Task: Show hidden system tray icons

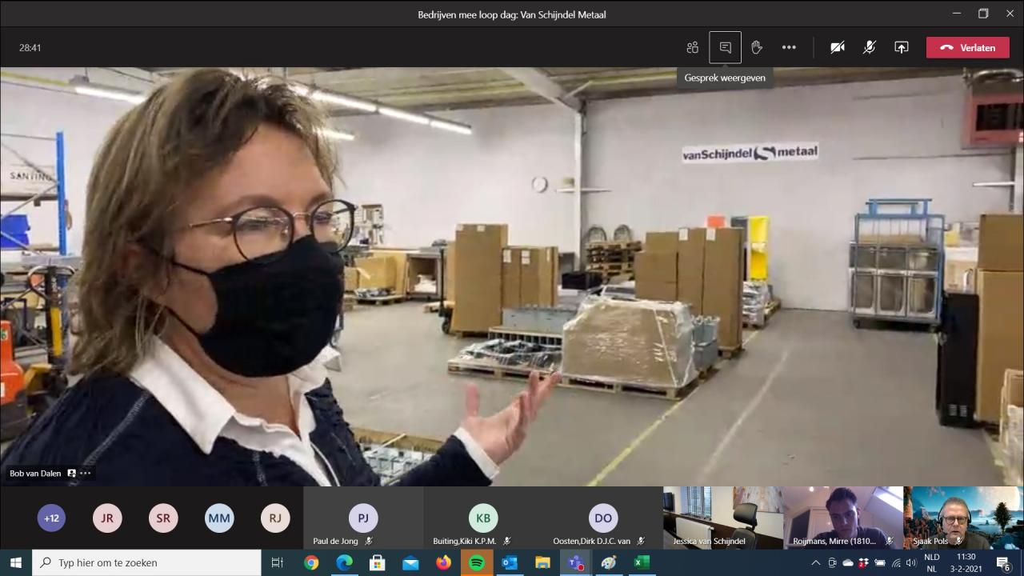Action: (x=815, y=563)
